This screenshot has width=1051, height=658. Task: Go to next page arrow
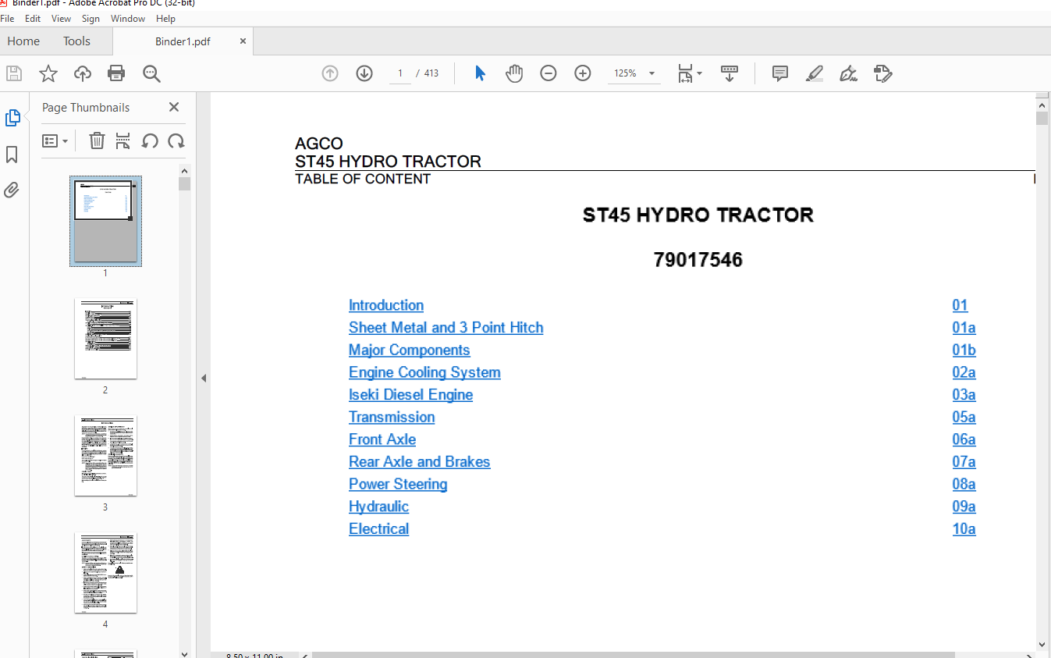click(364, 73)
